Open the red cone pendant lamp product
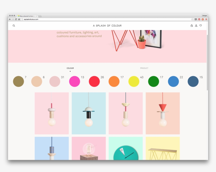The height and width of the screenshot is (172, 216). (163, 113)
